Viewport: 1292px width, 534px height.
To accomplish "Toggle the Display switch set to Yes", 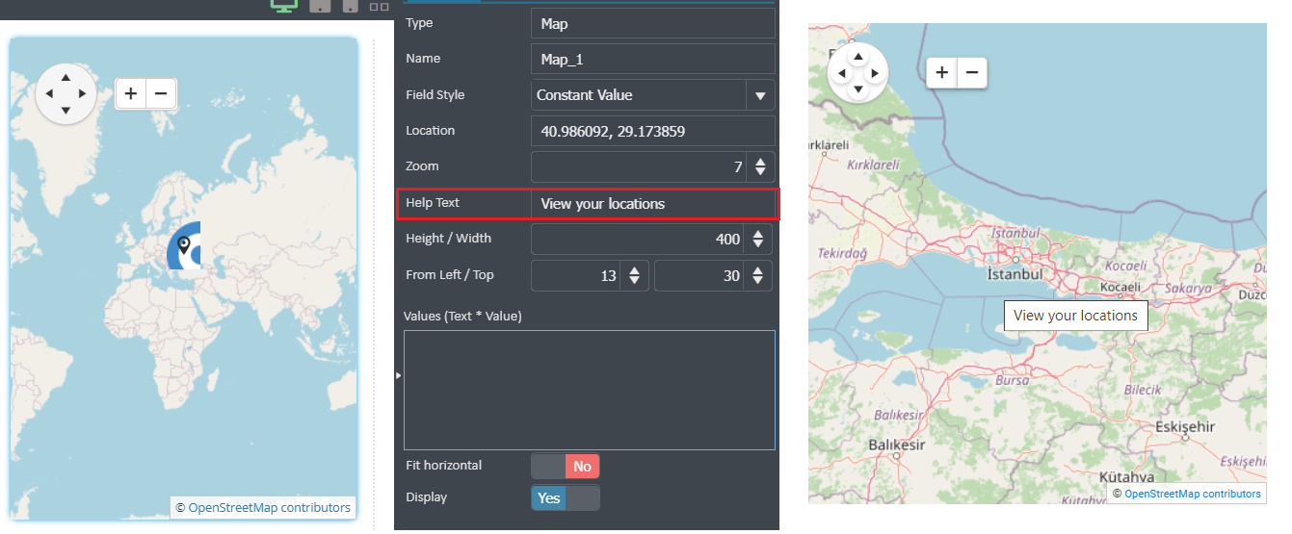I will point(566,498).
